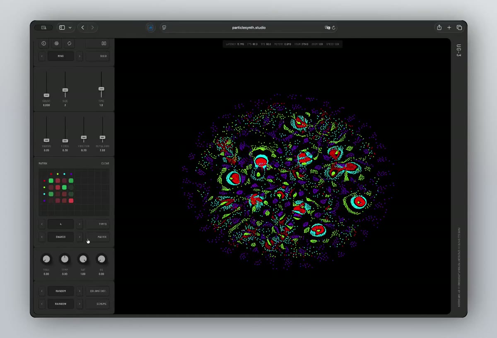Toggle the red-row purple-column matrix cell
This screenshot has width=497, height=338.
(x=71, y=181)
